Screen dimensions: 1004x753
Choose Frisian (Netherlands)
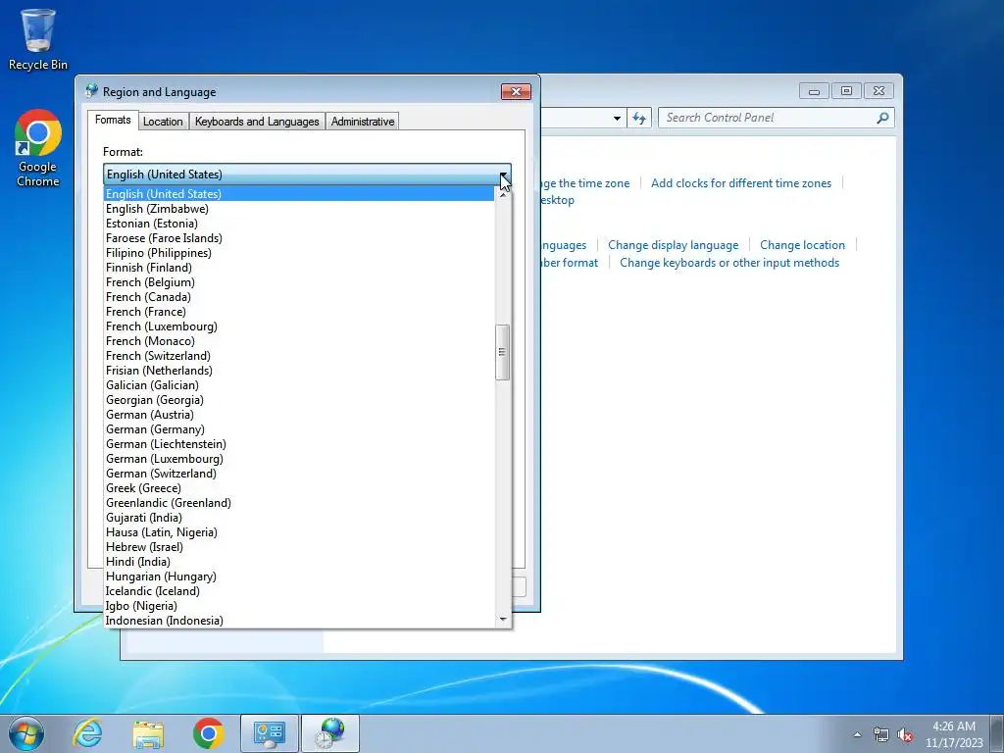pos(299,371)
